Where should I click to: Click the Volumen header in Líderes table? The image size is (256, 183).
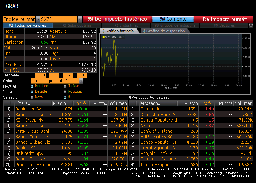click(118, 103)
